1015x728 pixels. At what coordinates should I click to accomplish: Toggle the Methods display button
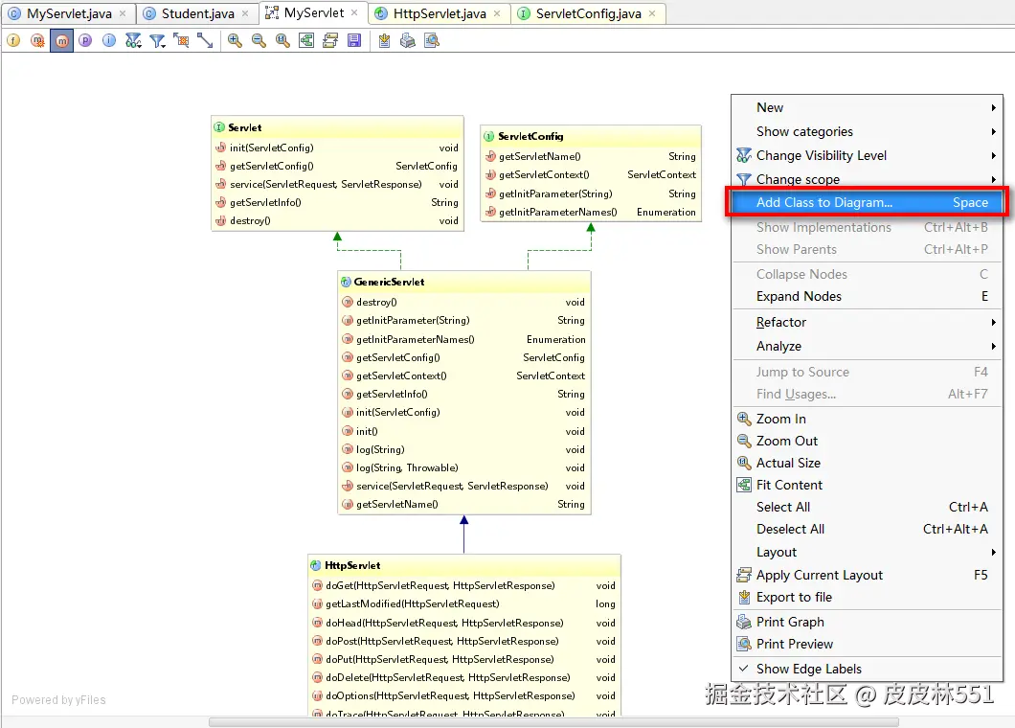tap(61, 41)
